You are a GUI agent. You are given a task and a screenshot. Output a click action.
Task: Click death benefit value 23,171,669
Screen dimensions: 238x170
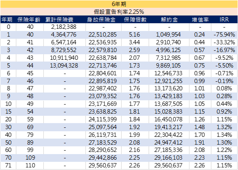103,104
